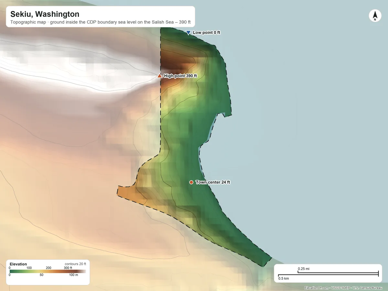Click the 'contours 20 ft' legend note
This screenshot has height=291, width=388.
point(75,264)
